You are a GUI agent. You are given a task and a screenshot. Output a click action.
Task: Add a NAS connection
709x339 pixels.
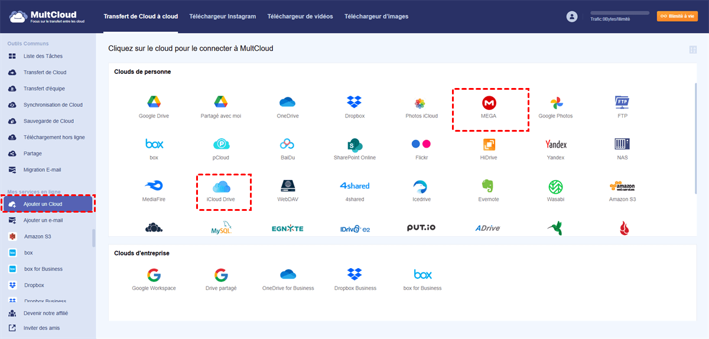coord(622,144)
